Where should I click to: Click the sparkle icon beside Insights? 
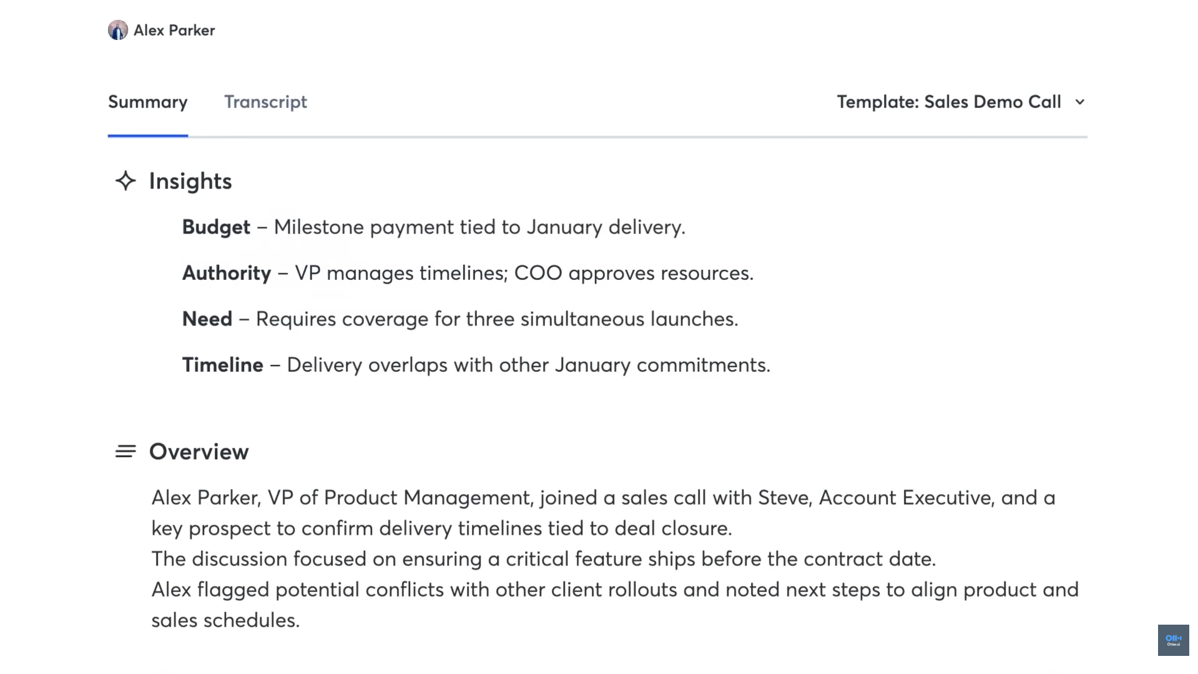(x=125, y=181)
